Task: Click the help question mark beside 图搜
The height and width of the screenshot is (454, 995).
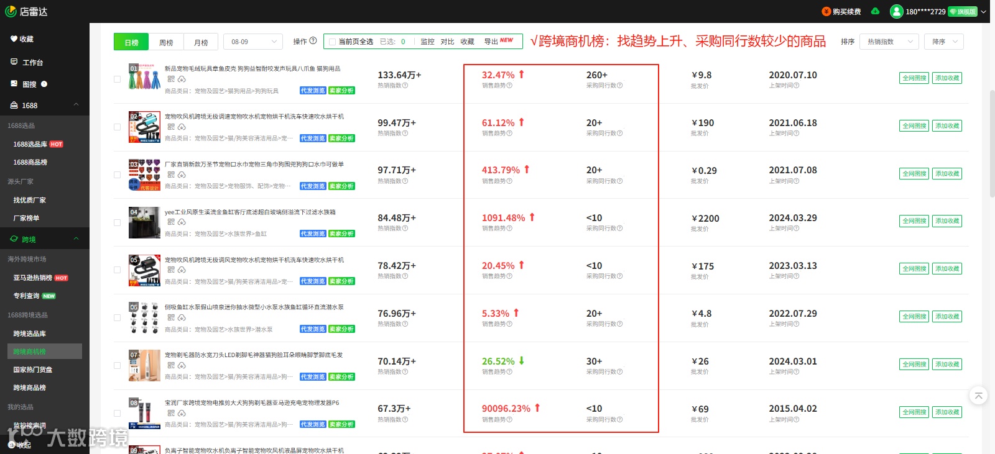Action: (x=44, y=84)
